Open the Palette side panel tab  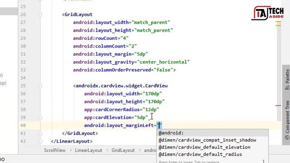pyautogui.click(x=287, y=79)
